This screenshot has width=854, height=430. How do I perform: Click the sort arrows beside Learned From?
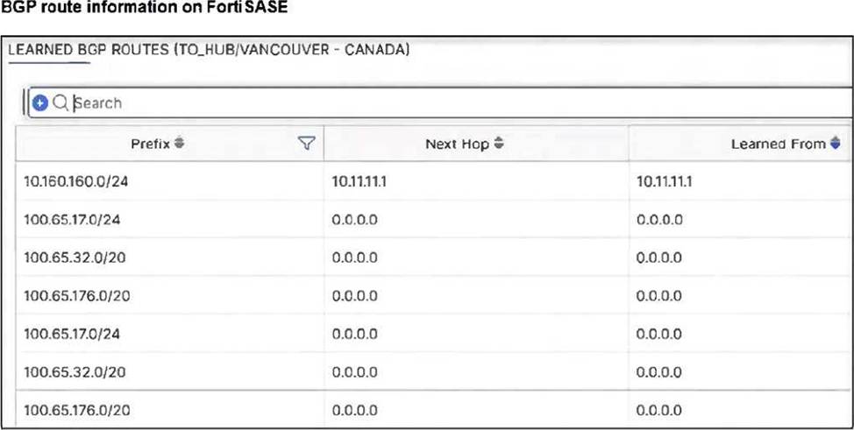835,143
